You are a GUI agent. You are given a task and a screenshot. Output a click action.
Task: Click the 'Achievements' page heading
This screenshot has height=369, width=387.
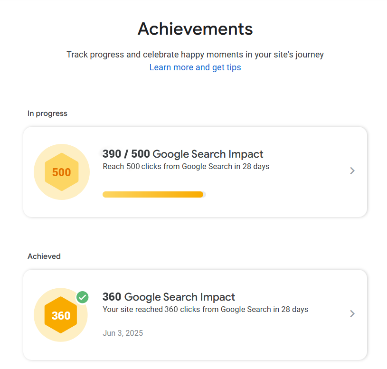click(x=195, y=29)
